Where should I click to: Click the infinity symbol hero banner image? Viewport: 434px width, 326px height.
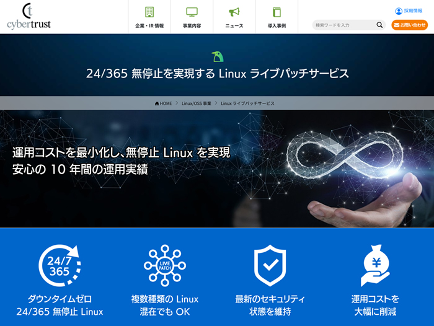[x=217, y=169]
